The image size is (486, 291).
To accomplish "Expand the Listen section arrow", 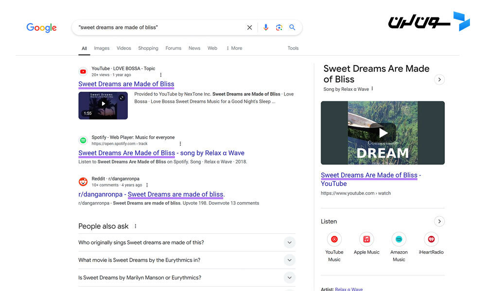I will click(439, 222).
